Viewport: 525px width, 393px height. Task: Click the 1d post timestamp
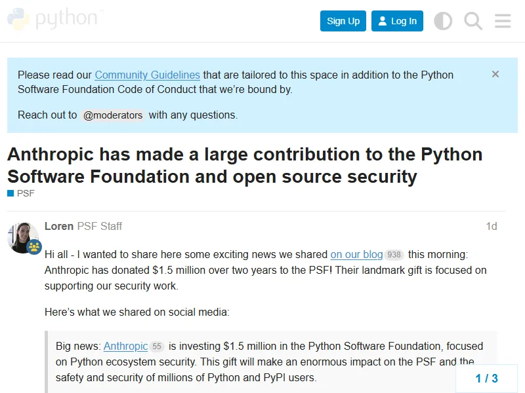pyautogui.click(x=491, y=226)
